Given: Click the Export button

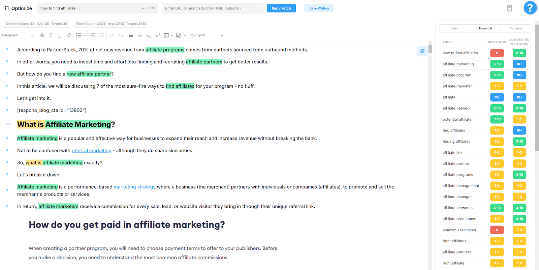Looking at the screenshot, I should pyautogui.click(x=197, y=35).
